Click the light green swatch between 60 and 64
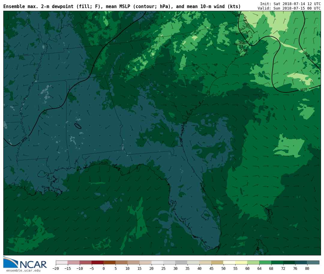 (x=253, y=263)
